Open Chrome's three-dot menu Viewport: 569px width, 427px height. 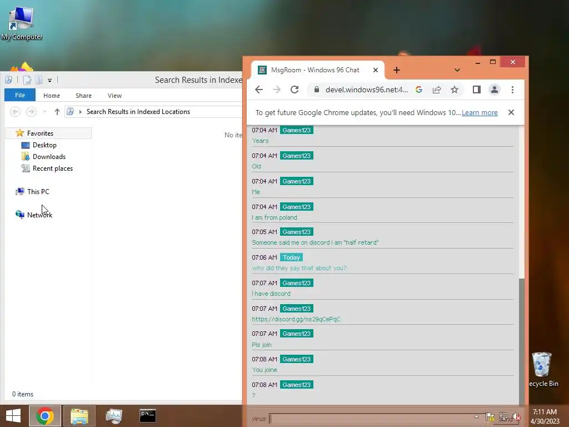(512, 90)
